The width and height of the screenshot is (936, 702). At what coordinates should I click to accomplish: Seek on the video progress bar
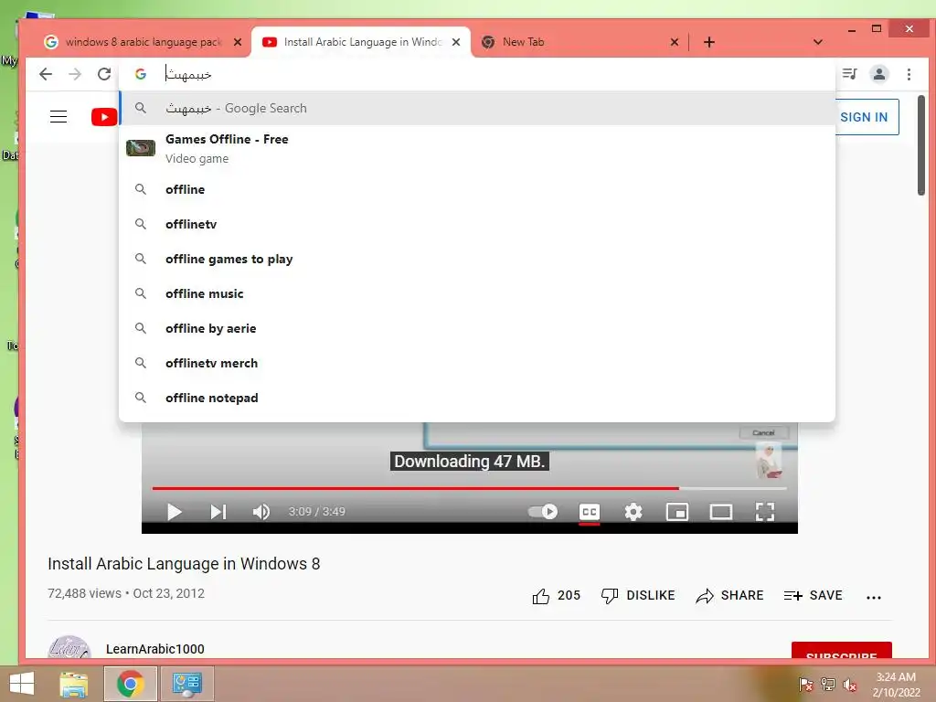click(469, 488)
